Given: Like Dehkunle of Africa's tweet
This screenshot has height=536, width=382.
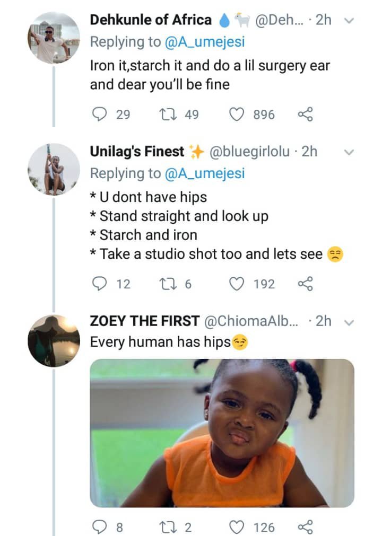Looking at the screenshot, I should pos(238,114).
